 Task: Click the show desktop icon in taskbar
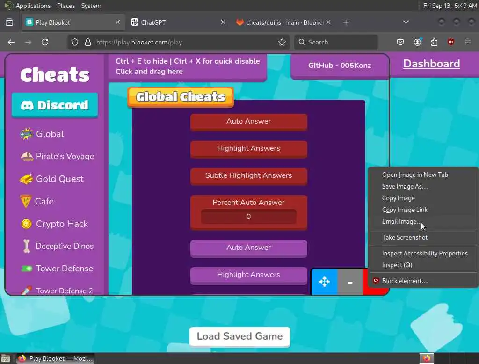point(6,358)
